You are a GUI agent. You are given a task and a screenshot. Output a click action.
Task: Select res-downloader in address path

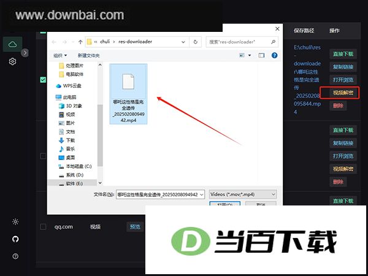tap(135, 42)
